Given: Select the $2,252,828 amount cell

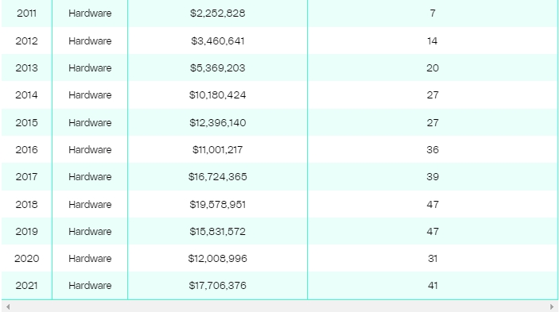Looking at the screenshot, I should [x=217, y=13].
